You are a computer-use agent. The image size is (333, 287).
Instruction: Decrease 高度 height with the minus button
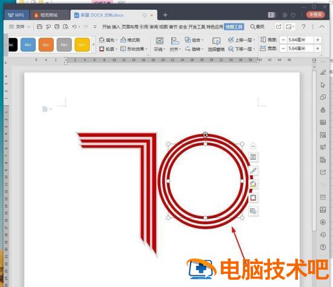click(x=283, y=40)
